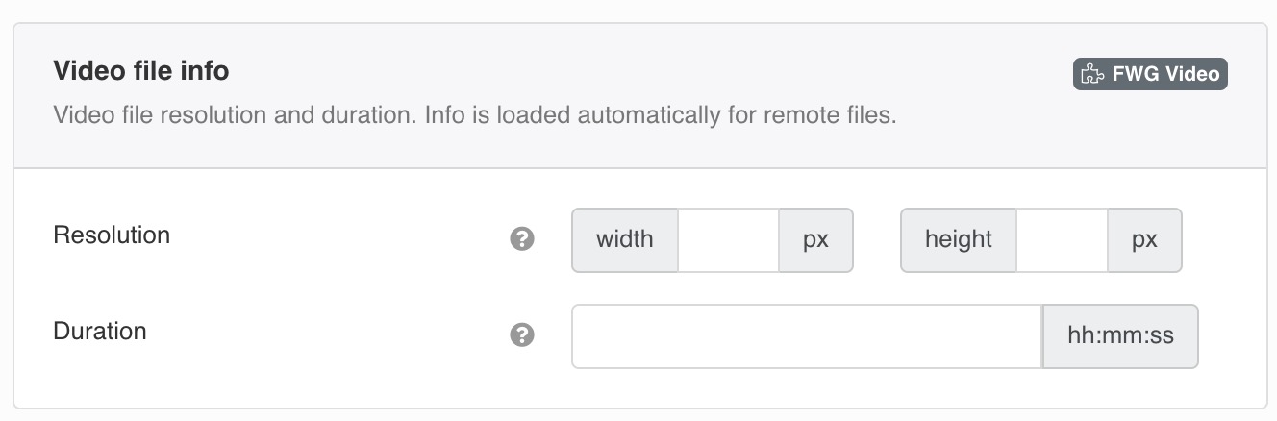This screenshot has height=421, width=1277.
Task: Click the gray "height" addon label
Action: tap(959, 240)
